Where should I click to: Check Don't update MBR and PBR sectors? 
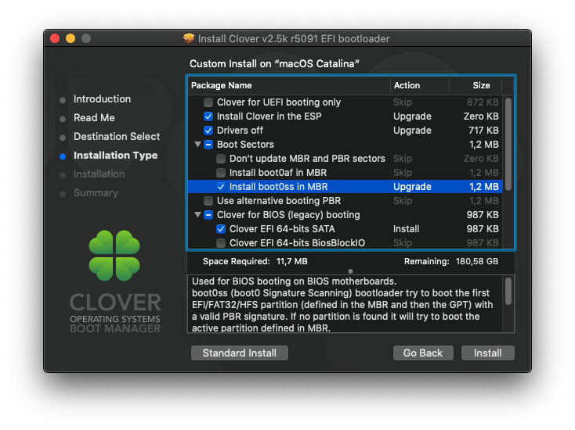pos(221,159)
